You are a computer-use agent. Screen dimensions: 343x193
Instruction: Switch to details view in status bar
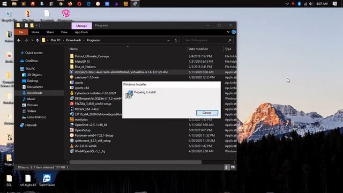[226, 167]
